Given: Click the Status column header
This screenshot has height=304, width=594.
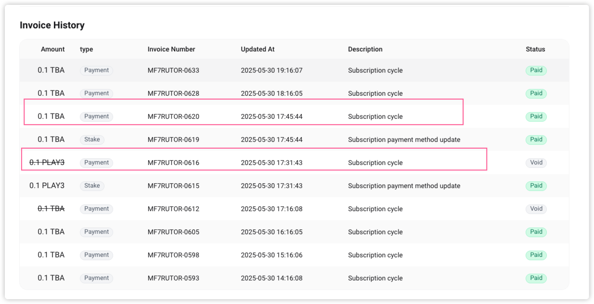Looking at the screenshot, I should point(535,49).
